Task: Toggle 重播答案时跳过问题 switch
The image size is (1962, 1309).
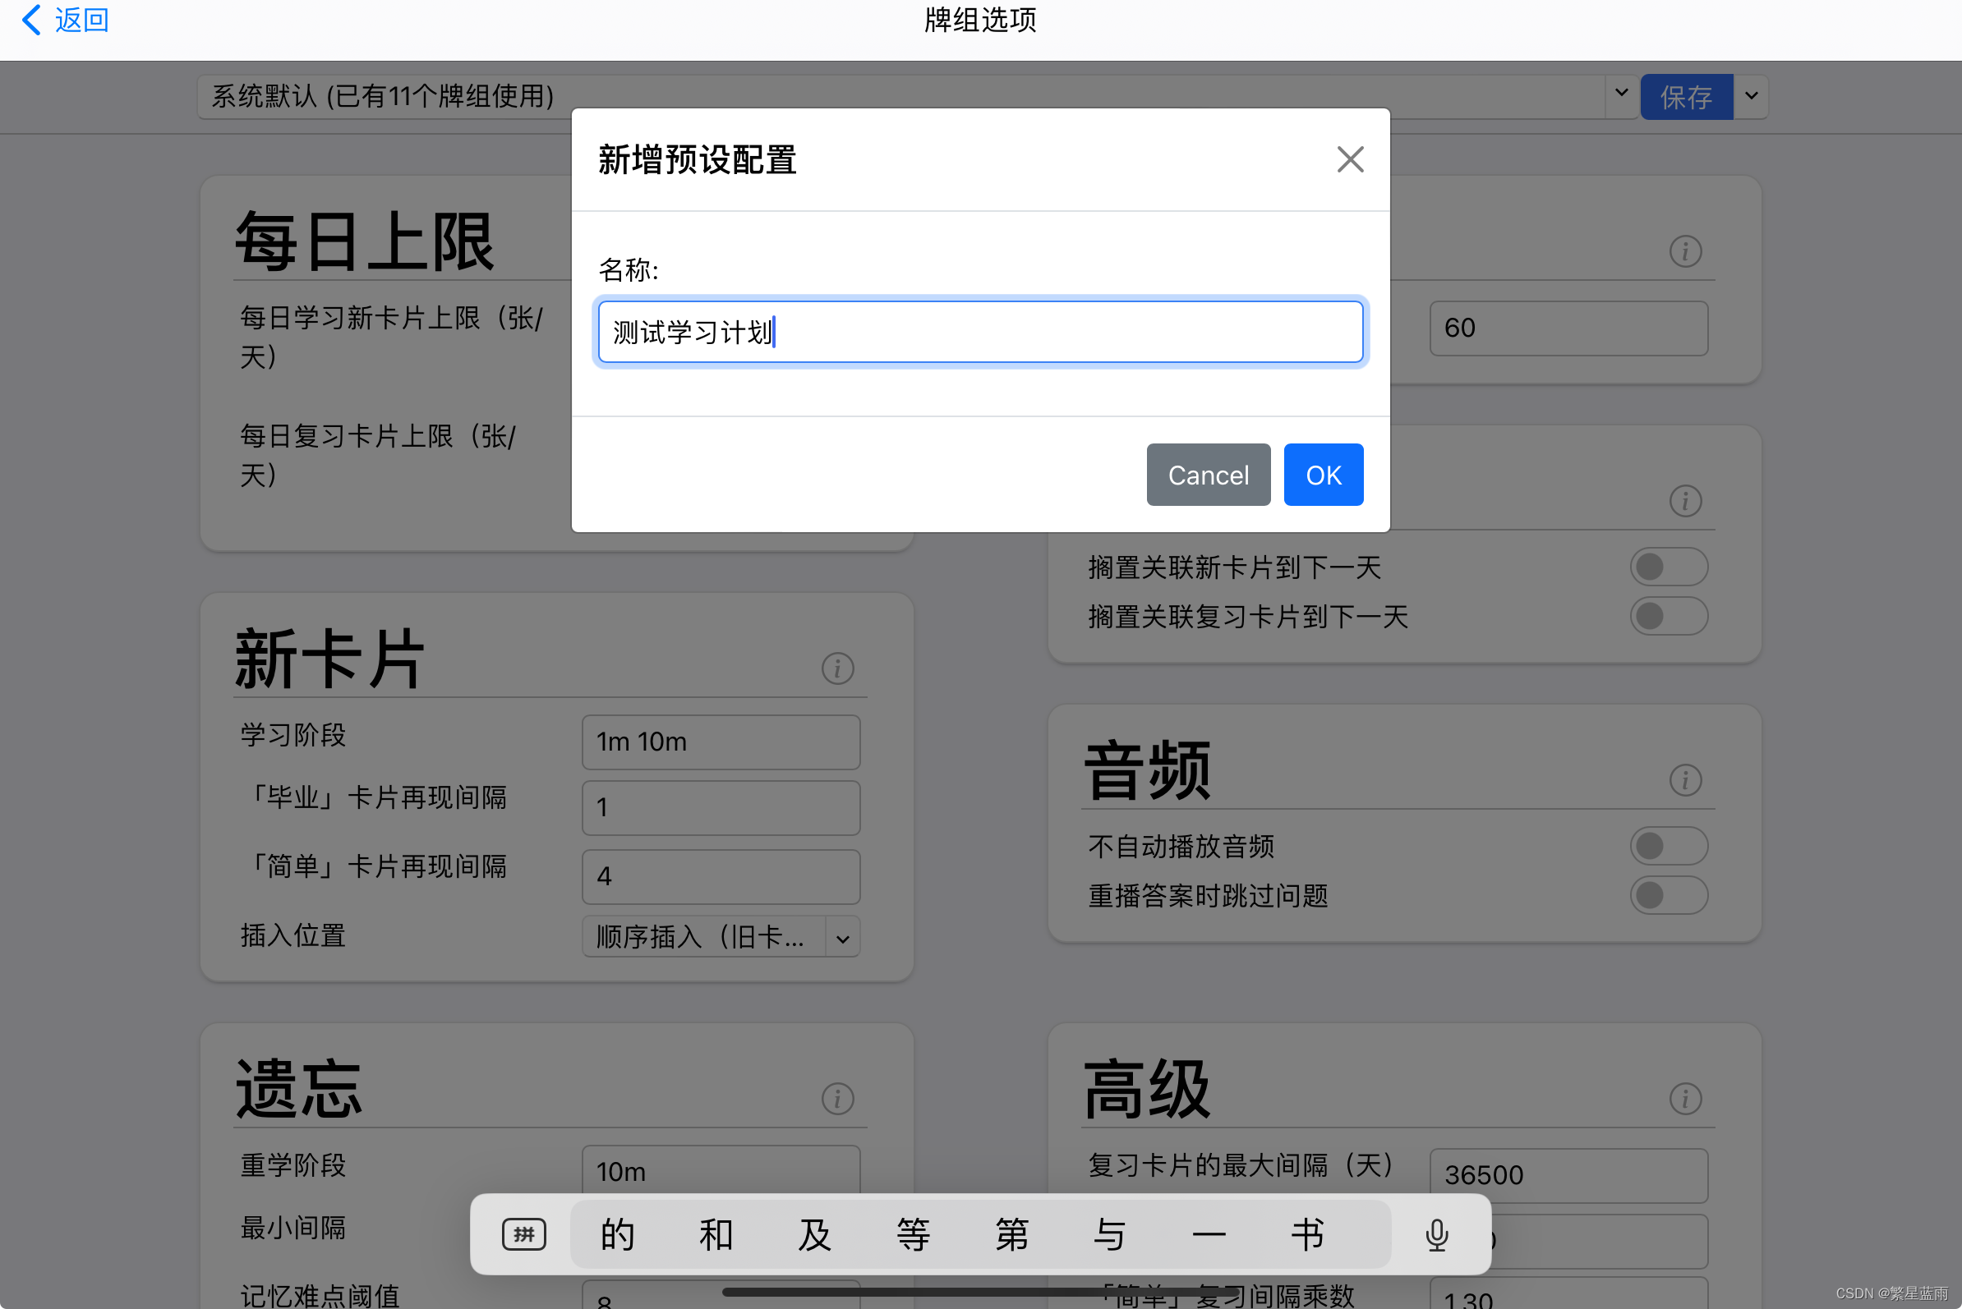Action: (x=1668, y=895)
